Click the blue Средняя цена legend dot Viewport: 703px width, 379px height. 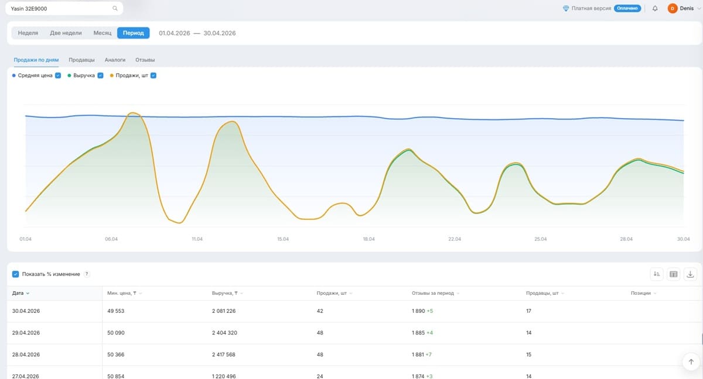(14, 75)
